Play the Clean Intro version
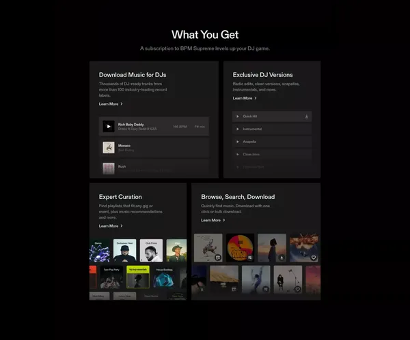The width and height of the screenshot is (410, 340). click(237, 155)
